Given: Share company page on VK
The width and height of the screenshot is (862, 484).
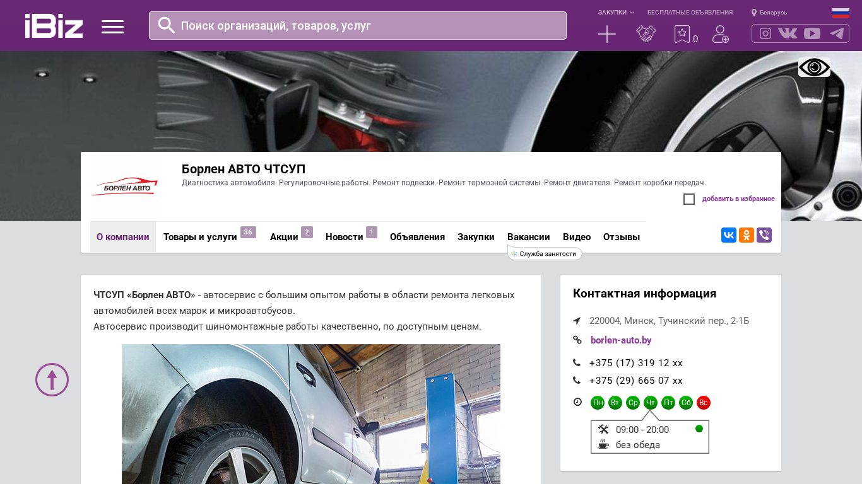Looking at the screenshot, I should tap(729, 235).
